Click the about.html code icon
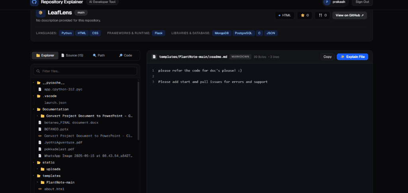The height and width of the screenshot is (193, 408). tap(40, 189)
